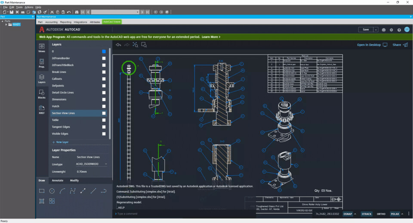This screenshot has height=223, width=413.
Task: Toggle POLAR mode in status bar
Action: [395, 214]
